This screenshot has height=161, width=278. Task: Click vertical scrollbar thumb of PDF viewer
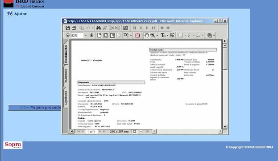point(225,59)
